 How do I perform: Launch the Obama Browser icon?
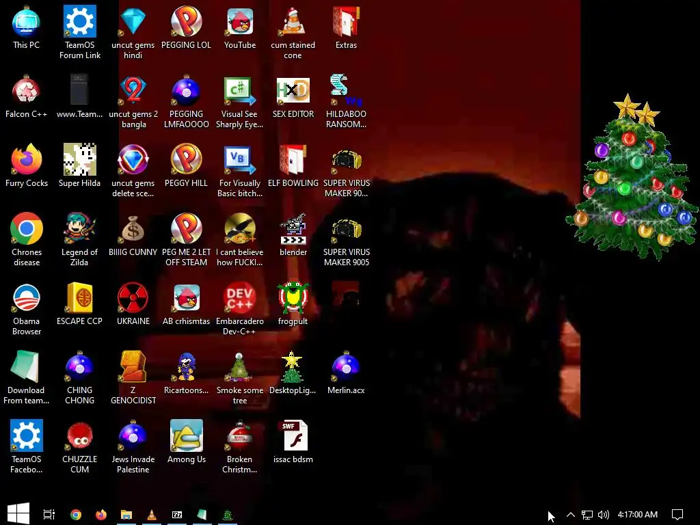click(27, 309)
